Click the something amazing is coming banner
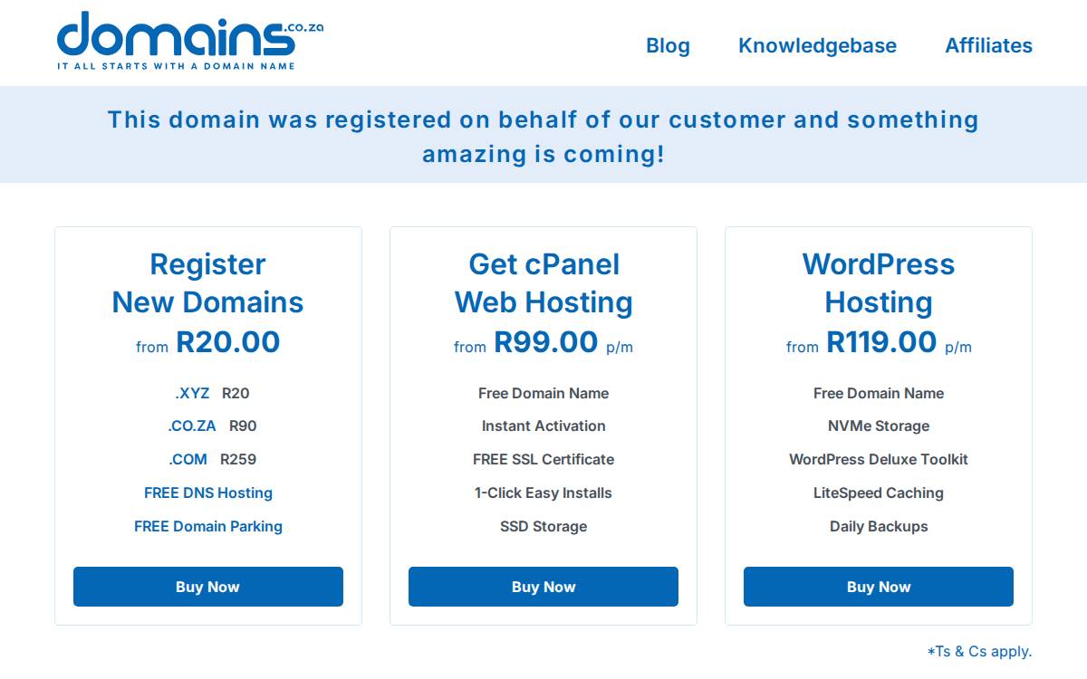The height and width of the screenshot is (679, 1087). pyautogui.click(x=543, y=136)
